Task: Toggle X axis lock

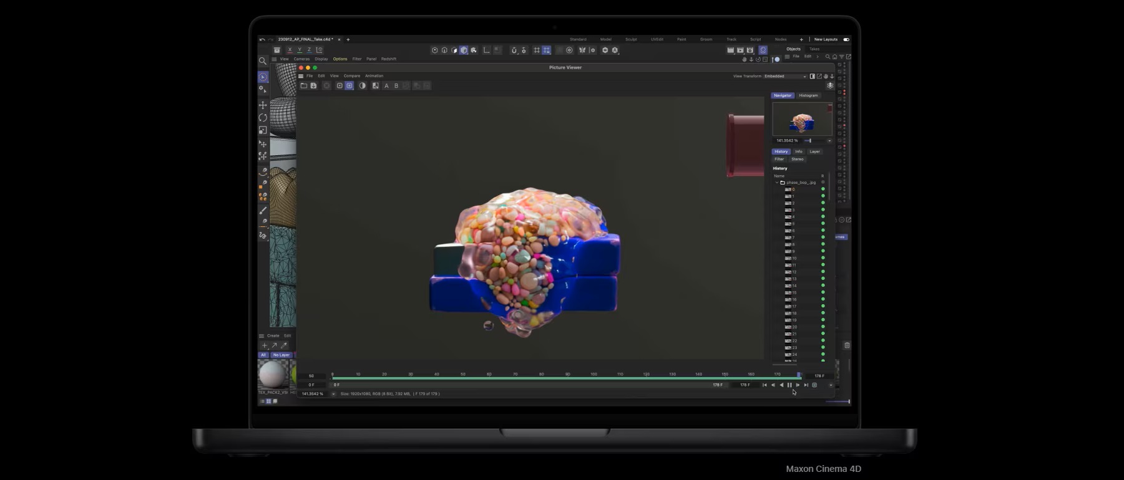Action: (290, 50)
